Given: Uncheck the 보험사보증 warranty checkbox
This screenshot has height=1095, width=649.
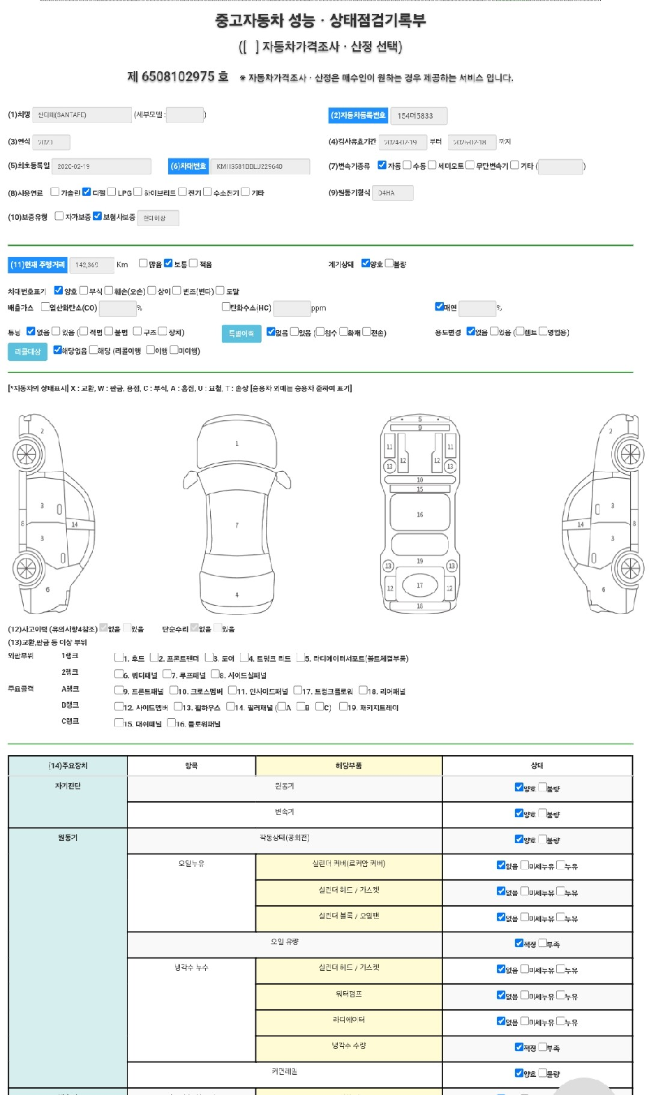Looking at the screenshot, I should (97, 216).
